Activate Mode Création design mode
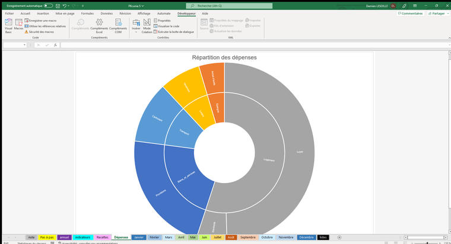 pos(147,25)
